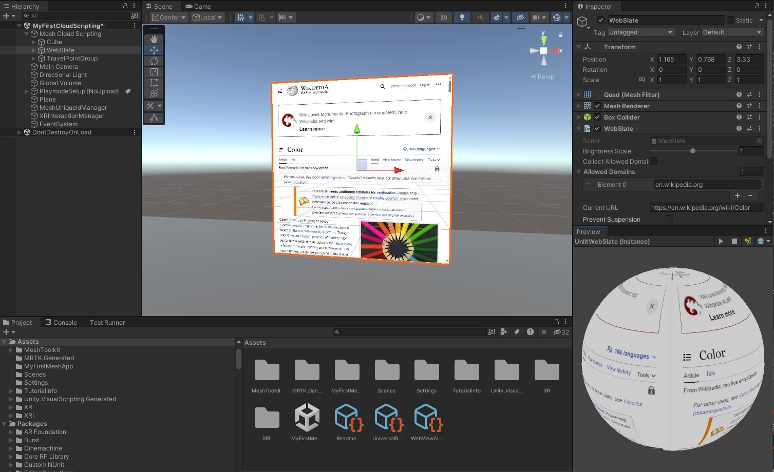Viewport: 774px width, 472px height.
Task: Open the Gizmos icon in scene toolbar
Action: (x=557, y=17)
